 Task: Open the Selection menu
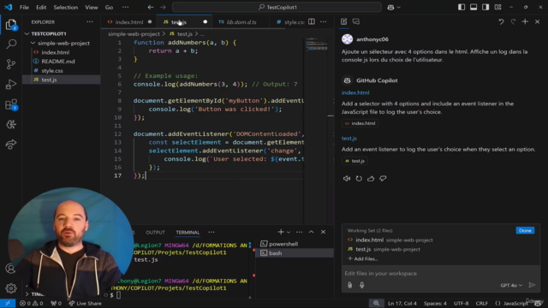[65, 8]
